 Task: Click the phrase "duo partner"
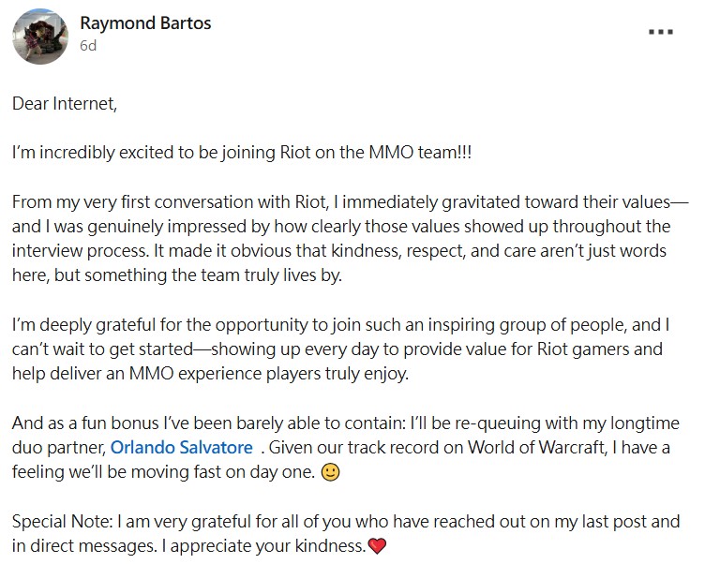tap(56, 448)
